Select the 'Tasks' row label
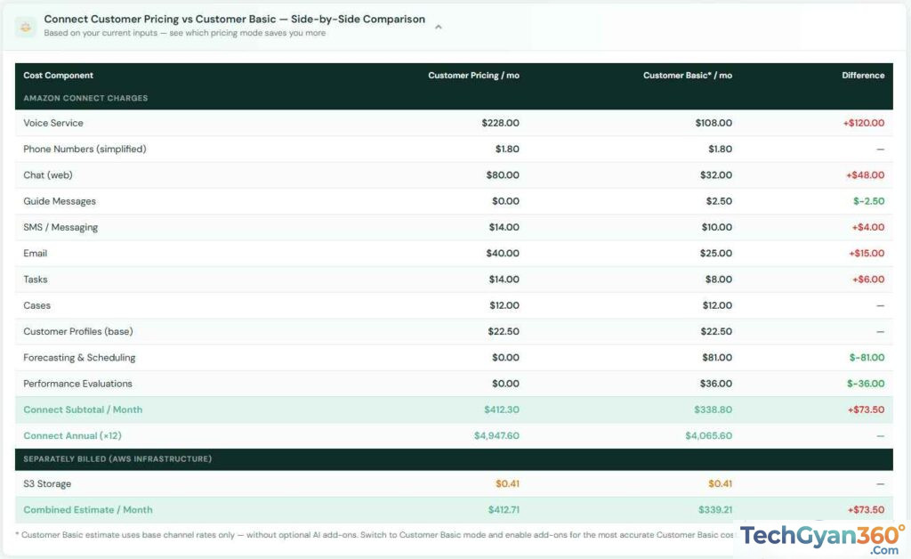Viewport: 911px width, 559px height. point(36,279)
